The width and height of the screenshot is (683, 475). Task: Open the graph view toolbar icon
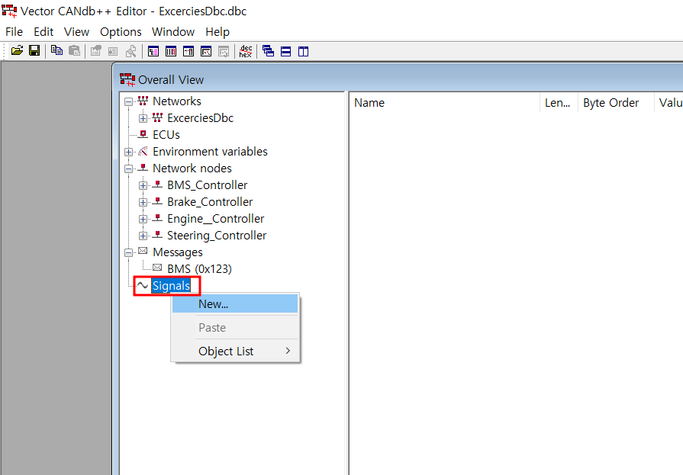[206, 51]
